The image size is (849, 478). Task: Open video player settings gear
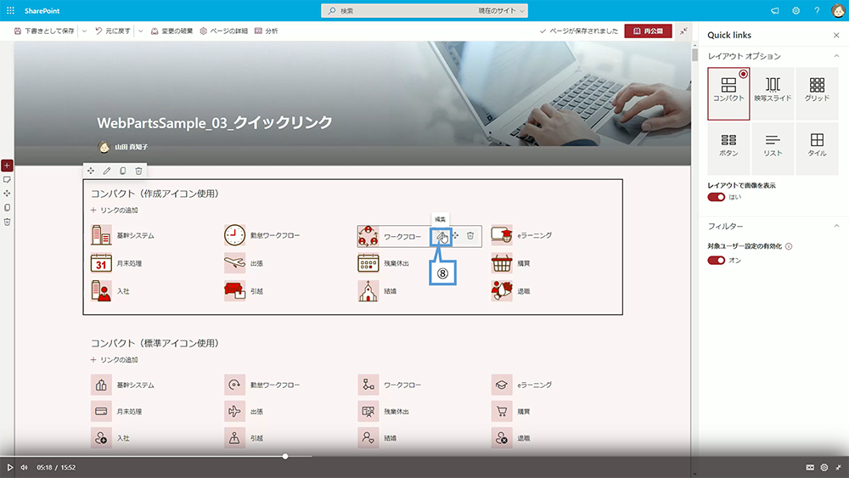tap(824, 467)
